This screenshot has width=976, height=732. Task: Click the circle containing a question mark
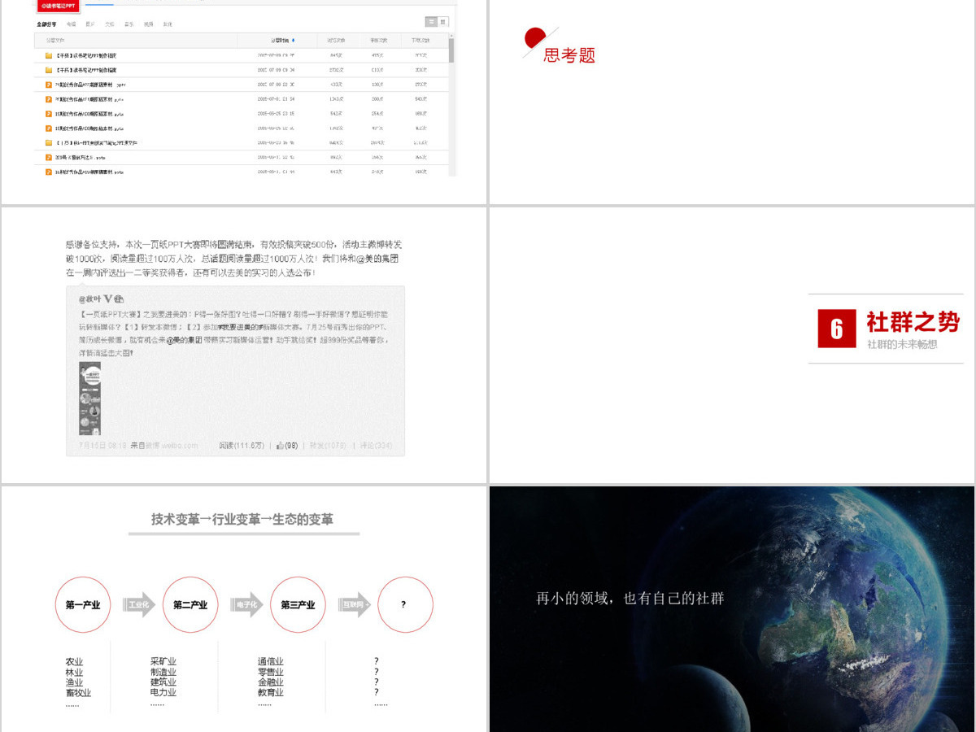[x=405, y=604]
